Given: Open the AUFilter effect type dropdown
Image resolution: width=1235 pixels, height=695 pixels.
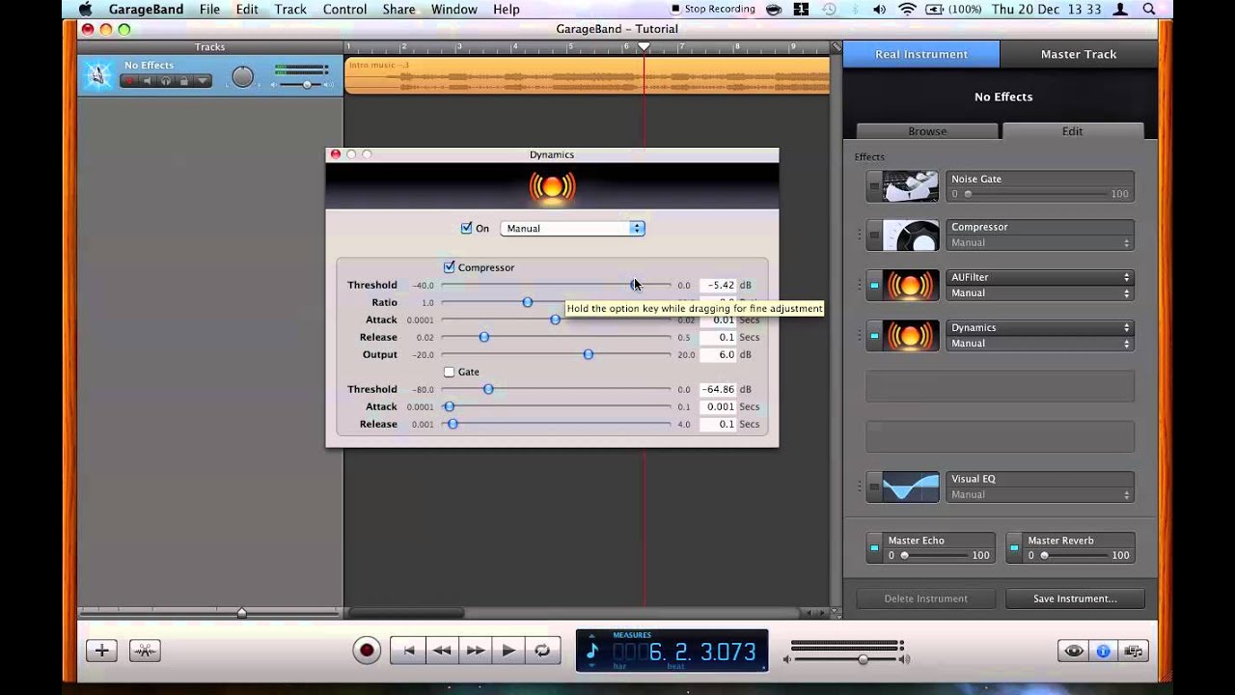Looking at the screenshot, I should [x=1039, y=278].
